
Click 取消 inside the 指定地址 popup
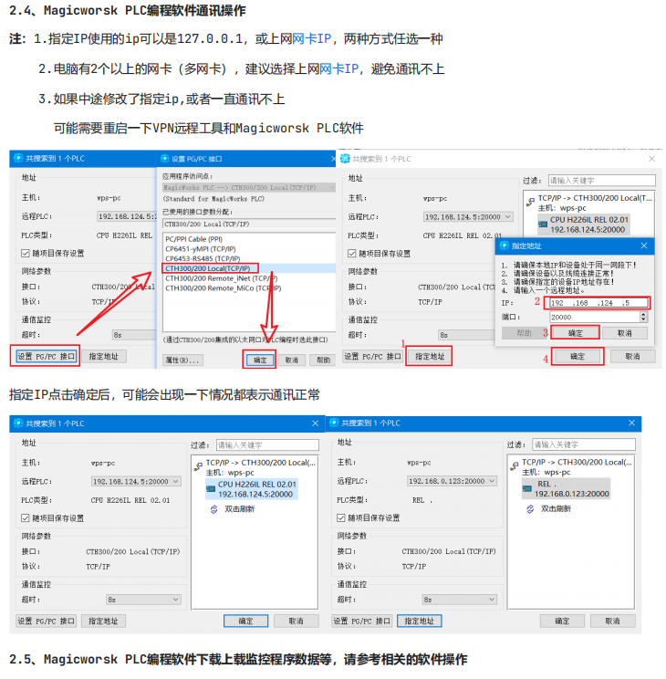[624, 333]
